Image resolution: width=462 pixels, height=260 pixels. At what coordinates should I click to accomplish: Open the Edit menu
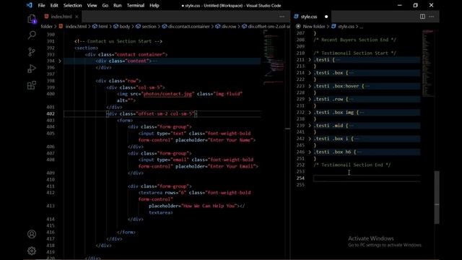[x=54, y=5]
